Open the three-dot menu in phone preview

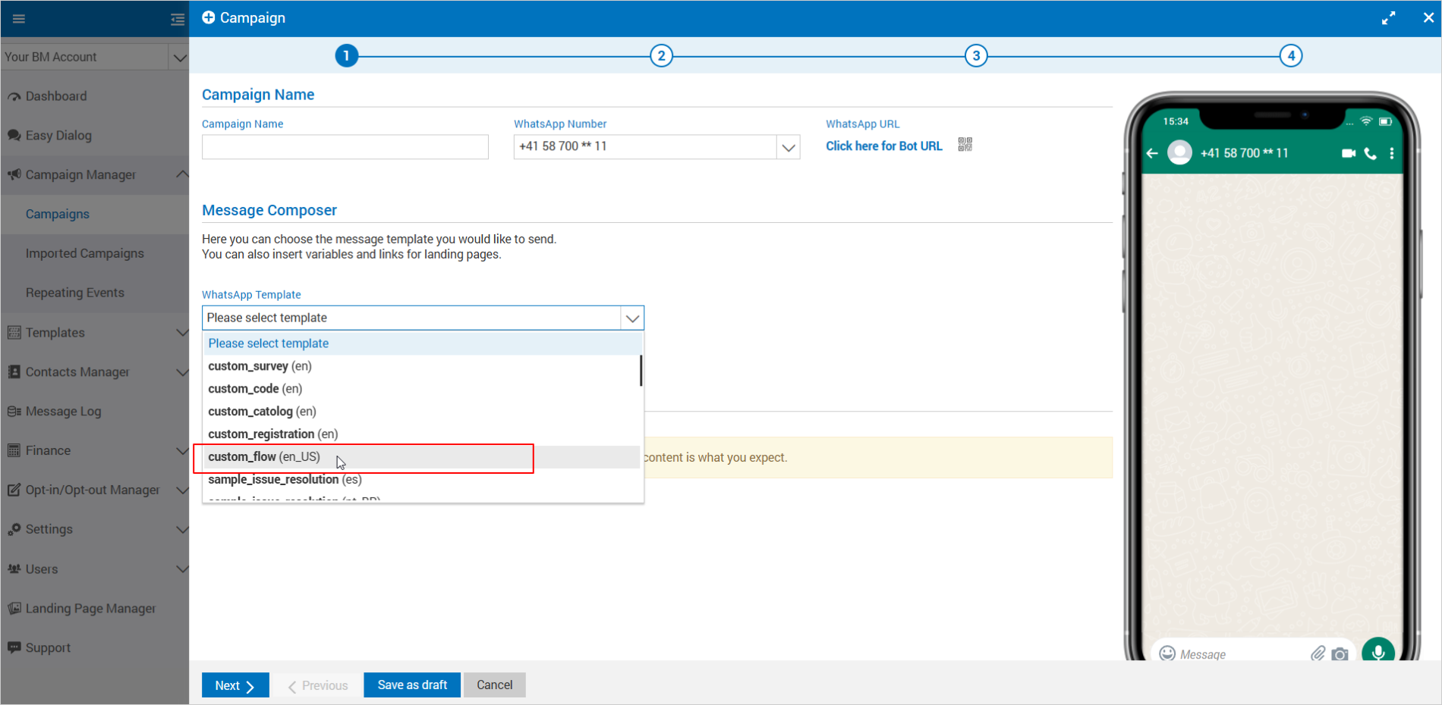(x=1392, y=153)
